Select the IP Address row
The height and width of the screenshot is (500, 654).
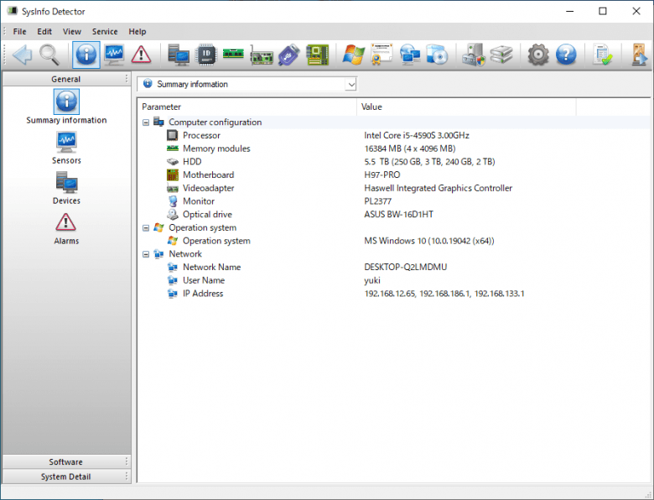pos(393,294)
